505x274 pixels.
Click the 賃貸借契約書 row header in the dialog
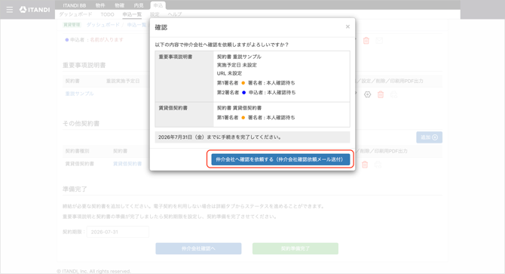(184, 115)
